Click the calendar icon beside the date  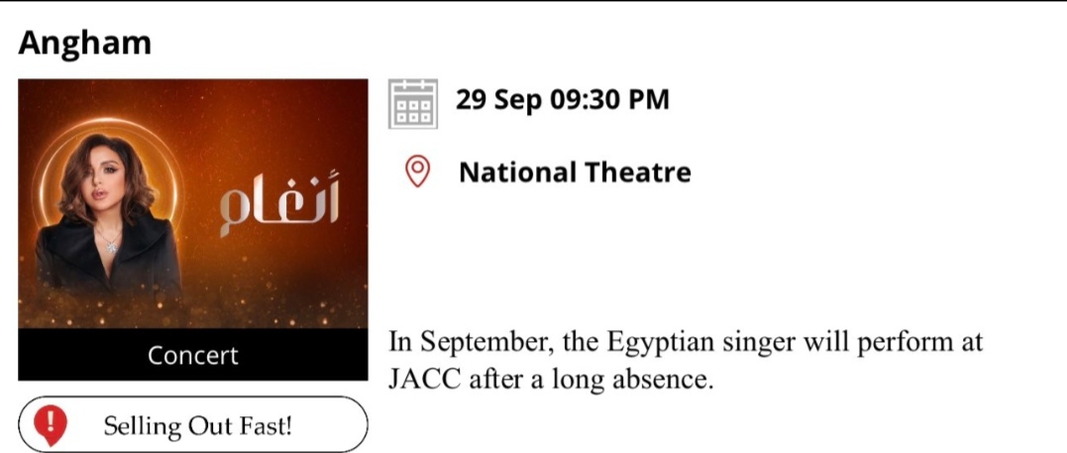tap(413, 103)
